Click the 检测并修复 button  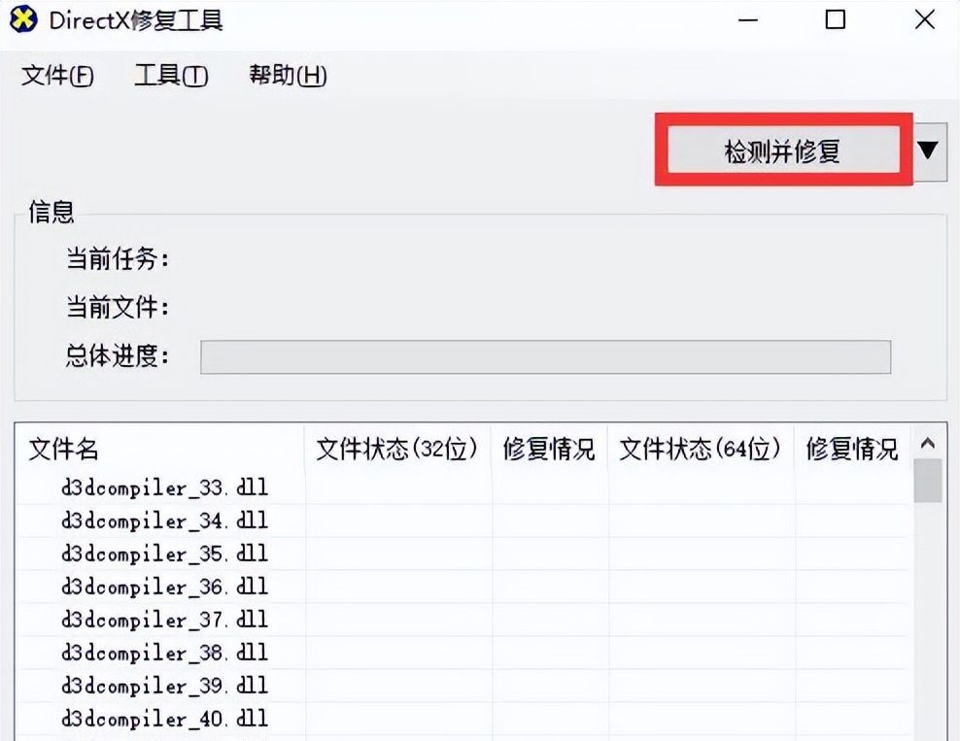(x=782, y=151)
